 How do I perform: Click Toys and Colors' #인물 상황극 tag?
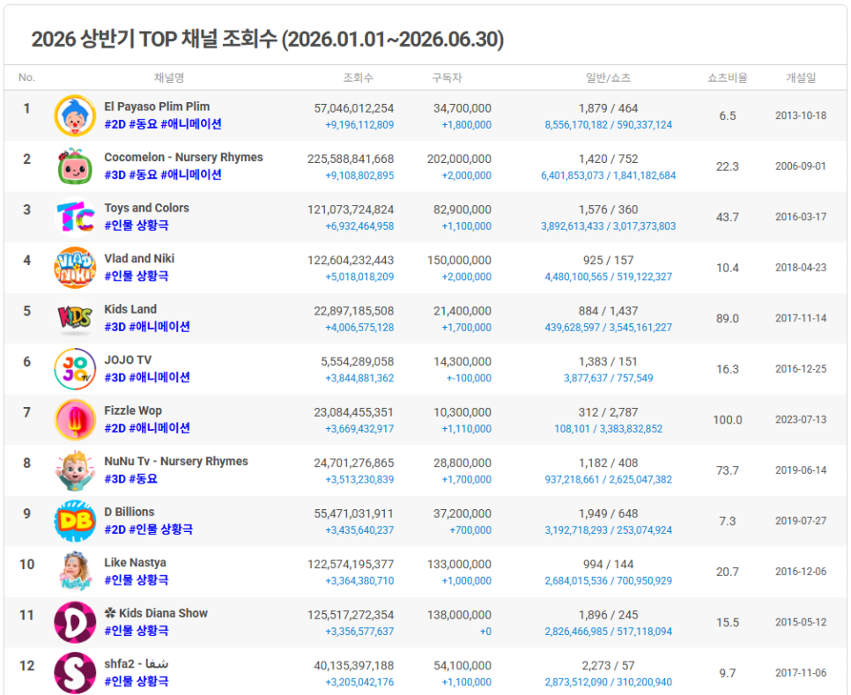[x=137, y=226]
